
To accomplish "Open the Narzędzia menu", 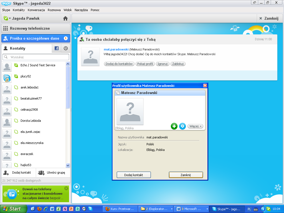I will tap(81, 10).
